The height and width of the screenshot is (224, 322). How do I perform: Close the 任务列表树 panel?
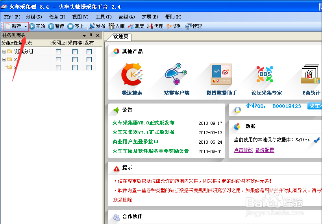pos(98,35)
